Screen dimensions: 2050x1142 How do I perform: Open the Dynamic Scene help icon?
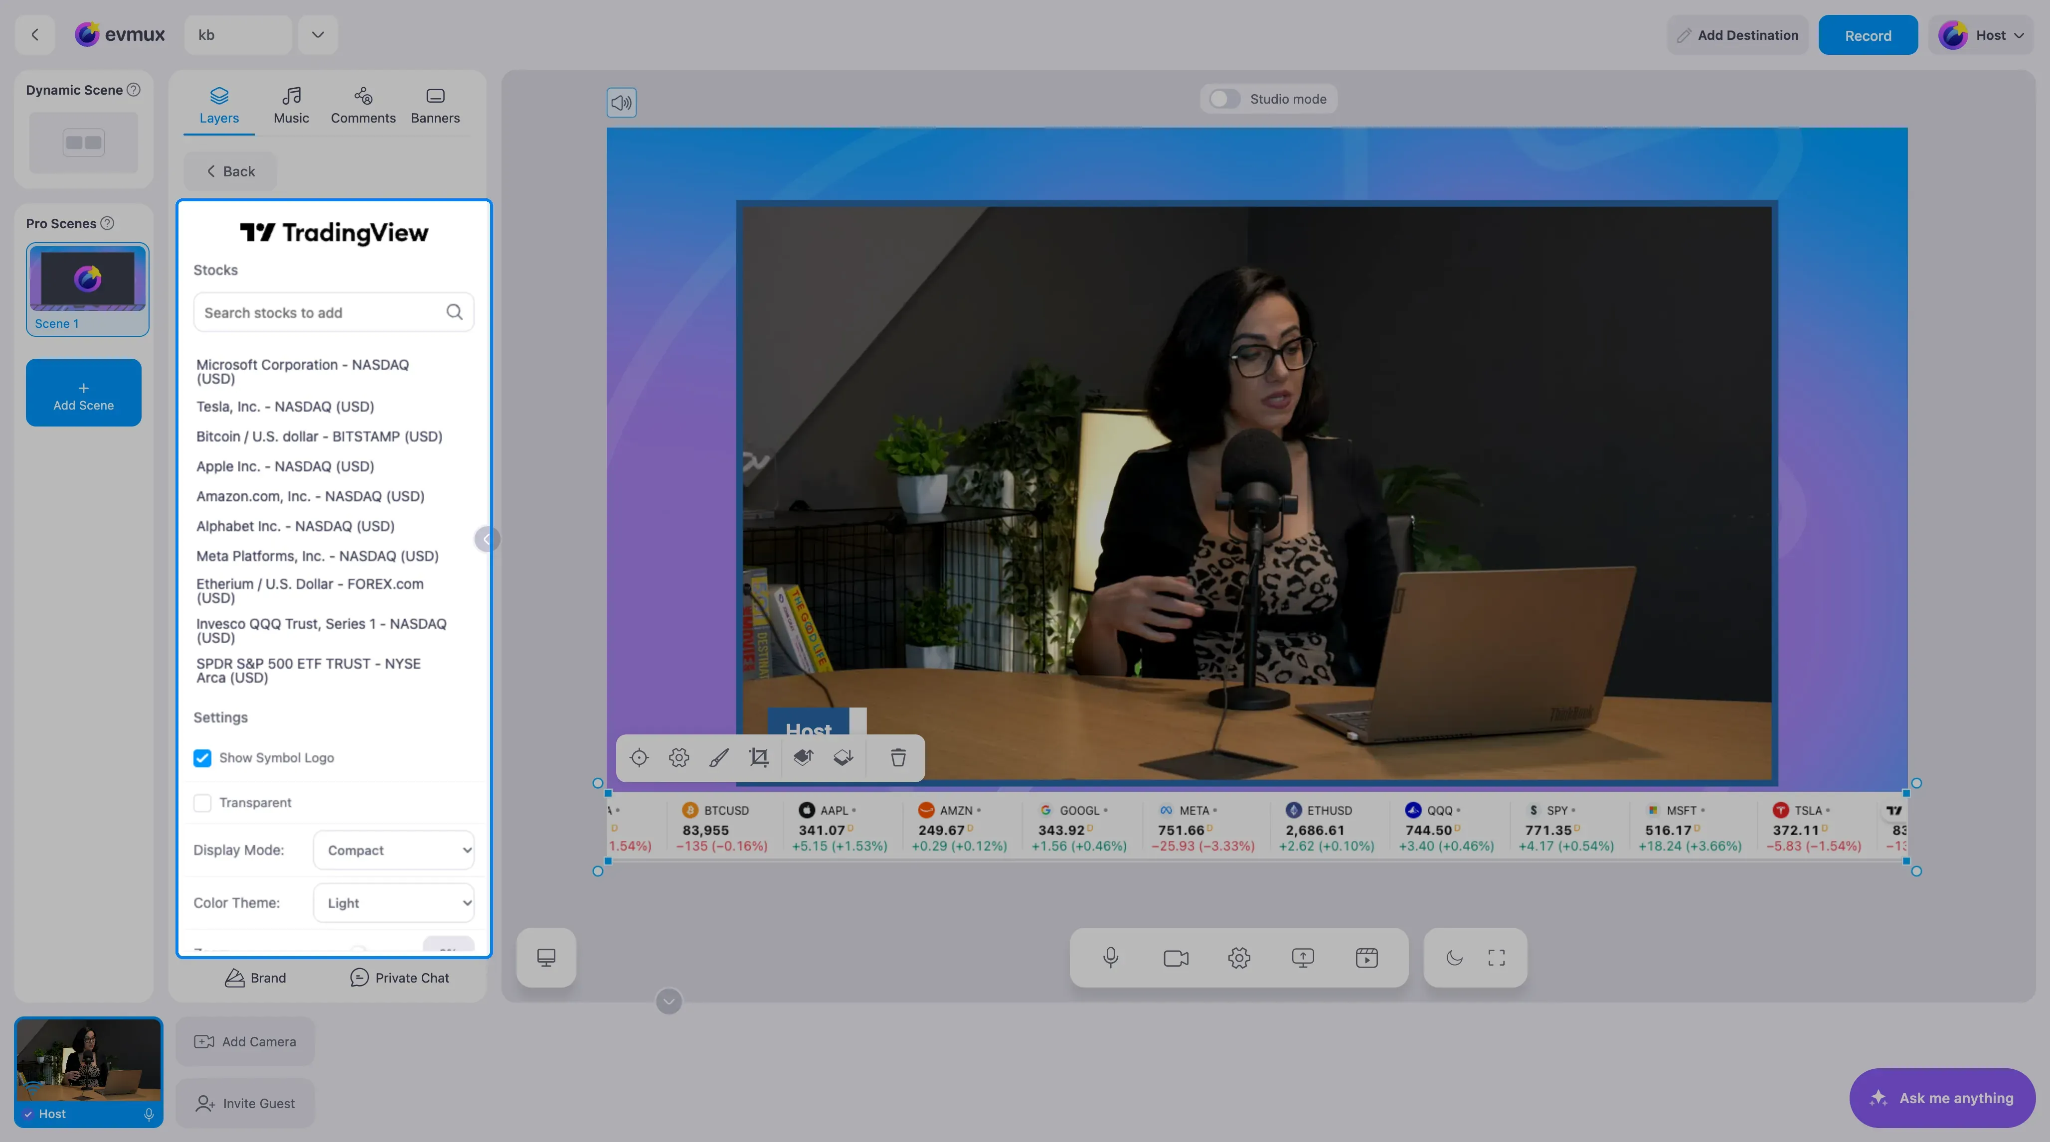coord(134,90)
